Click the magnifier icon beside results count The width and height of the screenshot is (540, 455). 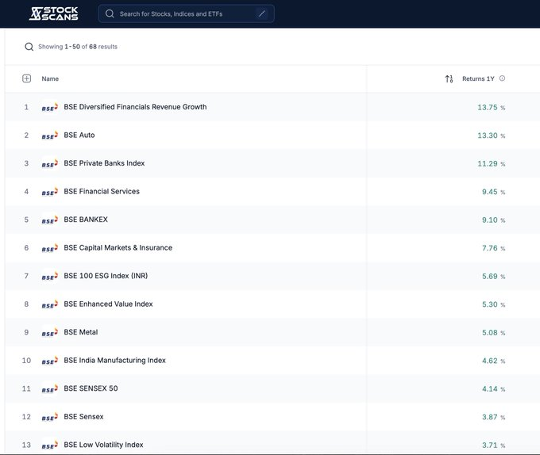29,47
